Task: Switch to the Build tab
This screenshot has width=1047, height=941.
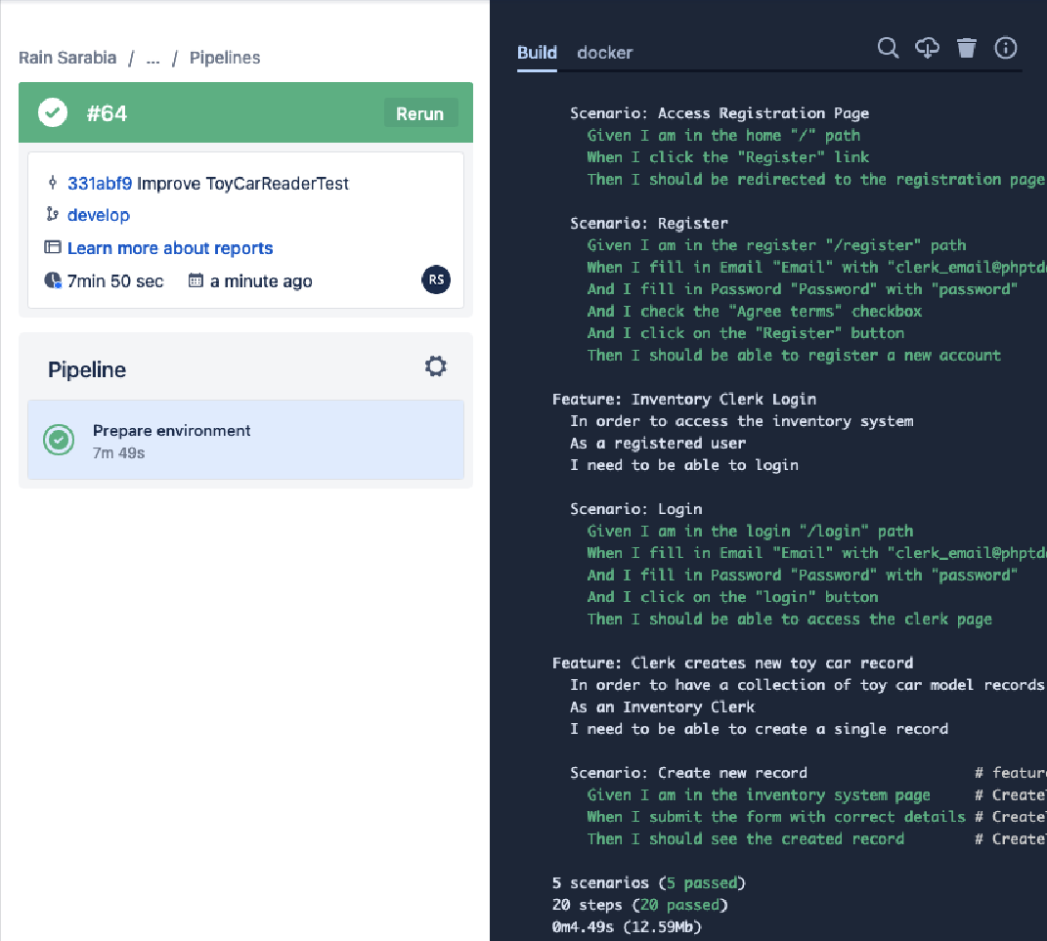Action: click(x=537, y=53)
